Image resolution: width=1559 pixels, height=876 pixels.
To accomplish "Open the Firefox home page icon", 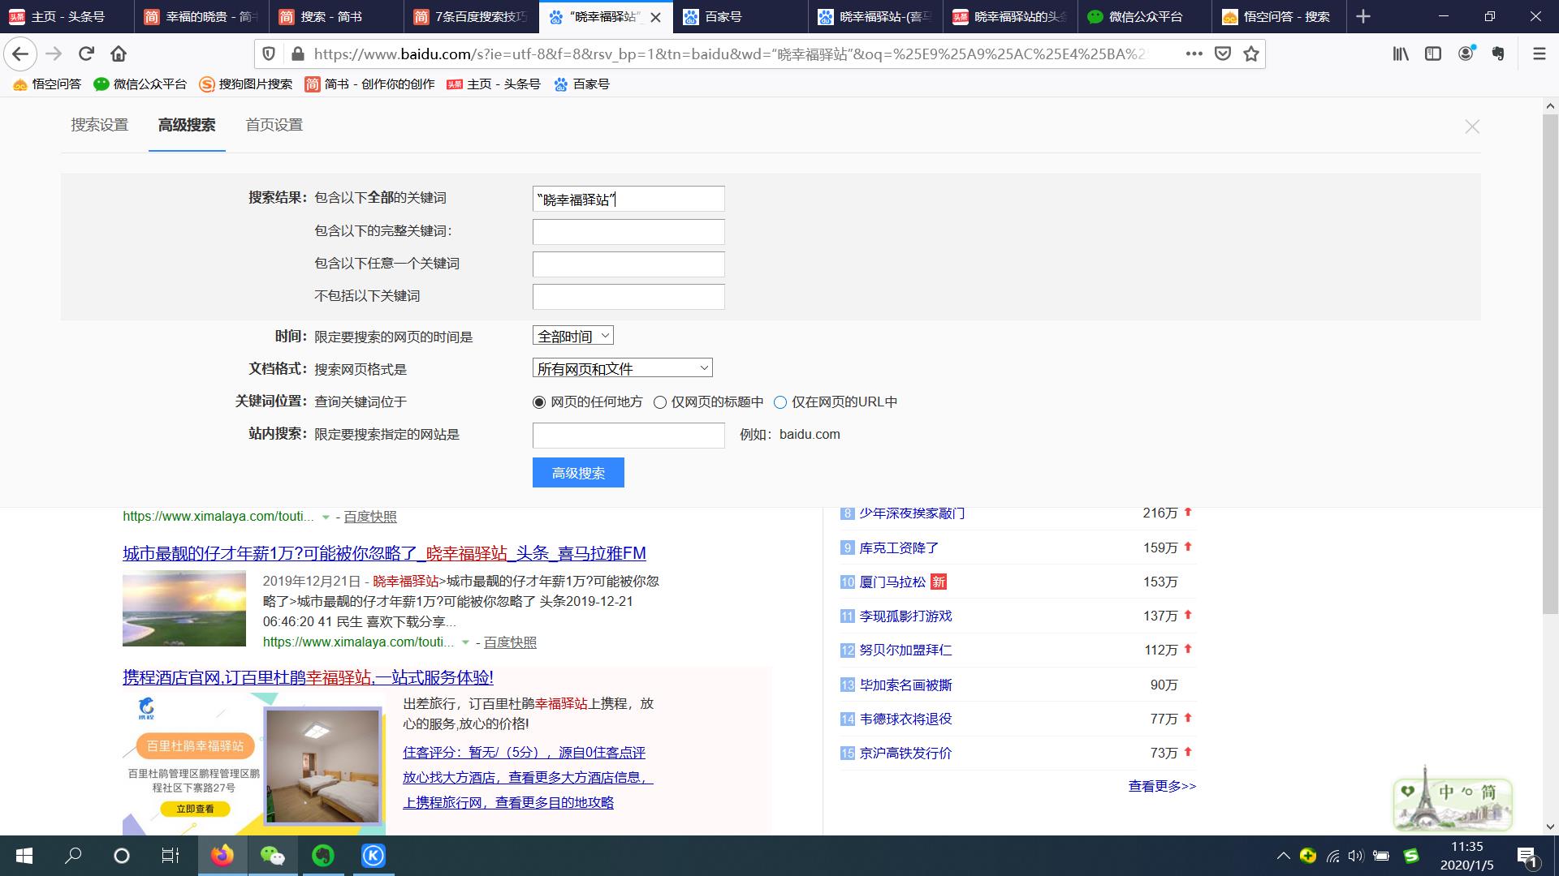I will point(119,54).
